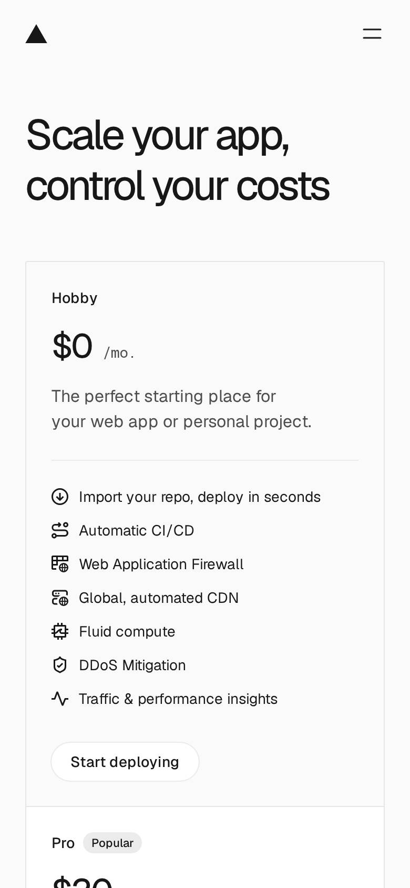
Task: Click the Automatic CI/CD pipeline icon
Action: [x=60, y=530]
